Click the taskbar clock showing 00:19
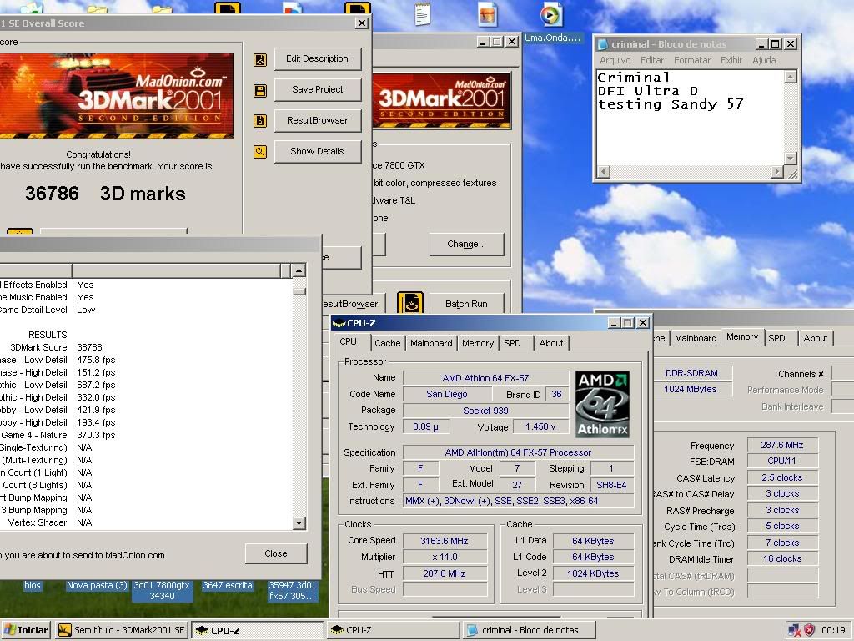The height and width of the screenshot is (641, 854). tap(833, 630)
